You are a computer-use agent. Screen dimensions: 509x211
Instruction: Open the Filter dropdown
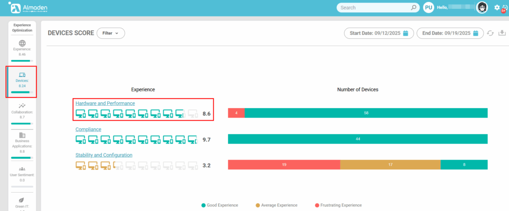tap(111, 33)
